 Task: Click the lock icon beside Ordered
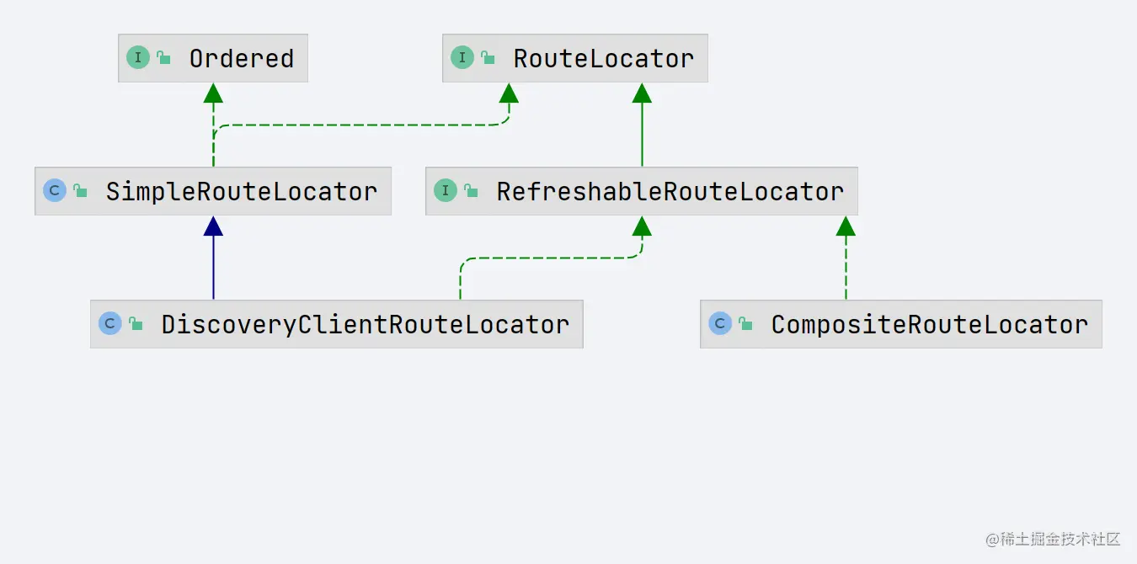point(163,57)
